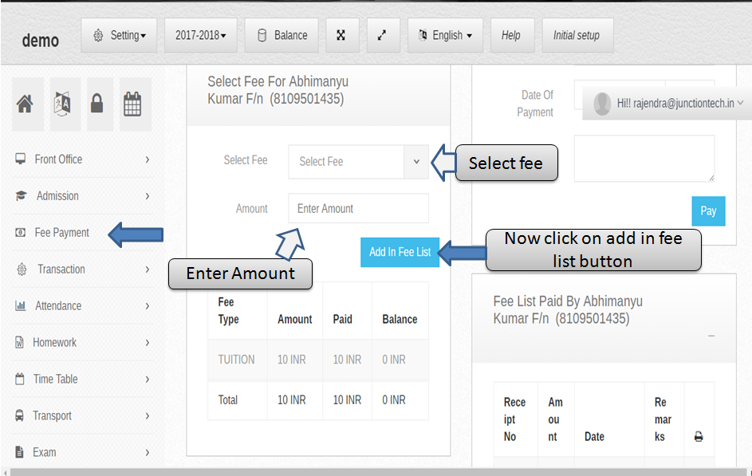Click the Add In Fee List button
The width and height of the screenshot is (752, 476).
[x=400, y=252]
